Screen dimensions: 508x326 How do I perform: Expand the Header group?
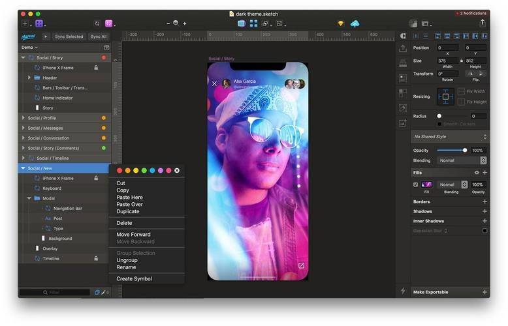29,78
